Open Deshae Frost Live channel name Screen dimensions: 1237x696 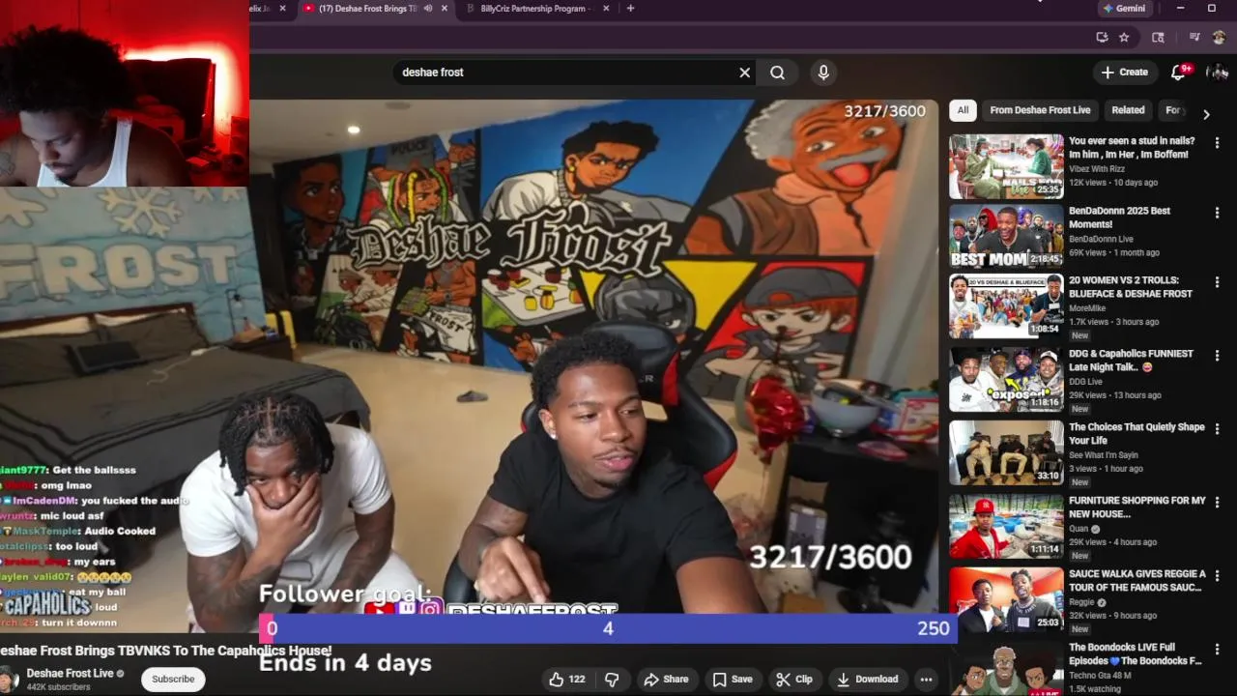[x=70, y=673]
